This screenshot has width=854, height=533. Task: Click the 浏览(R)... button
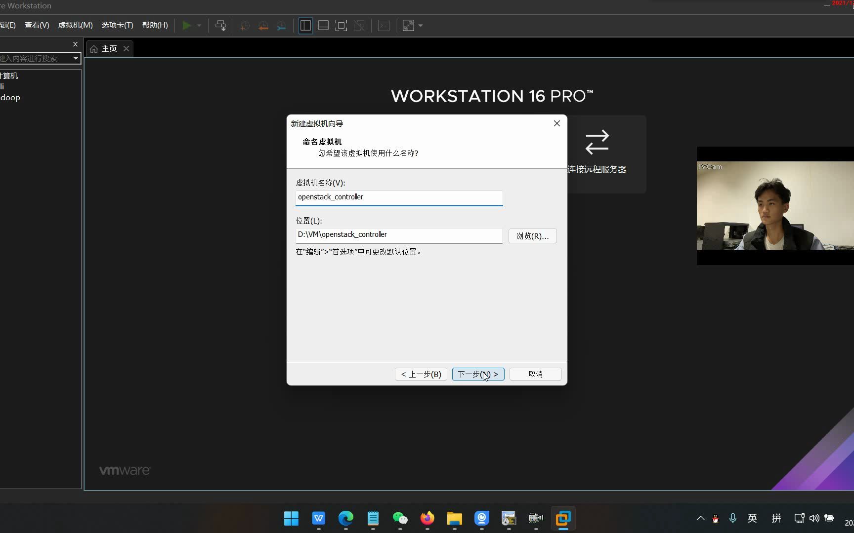coord(532,236)
